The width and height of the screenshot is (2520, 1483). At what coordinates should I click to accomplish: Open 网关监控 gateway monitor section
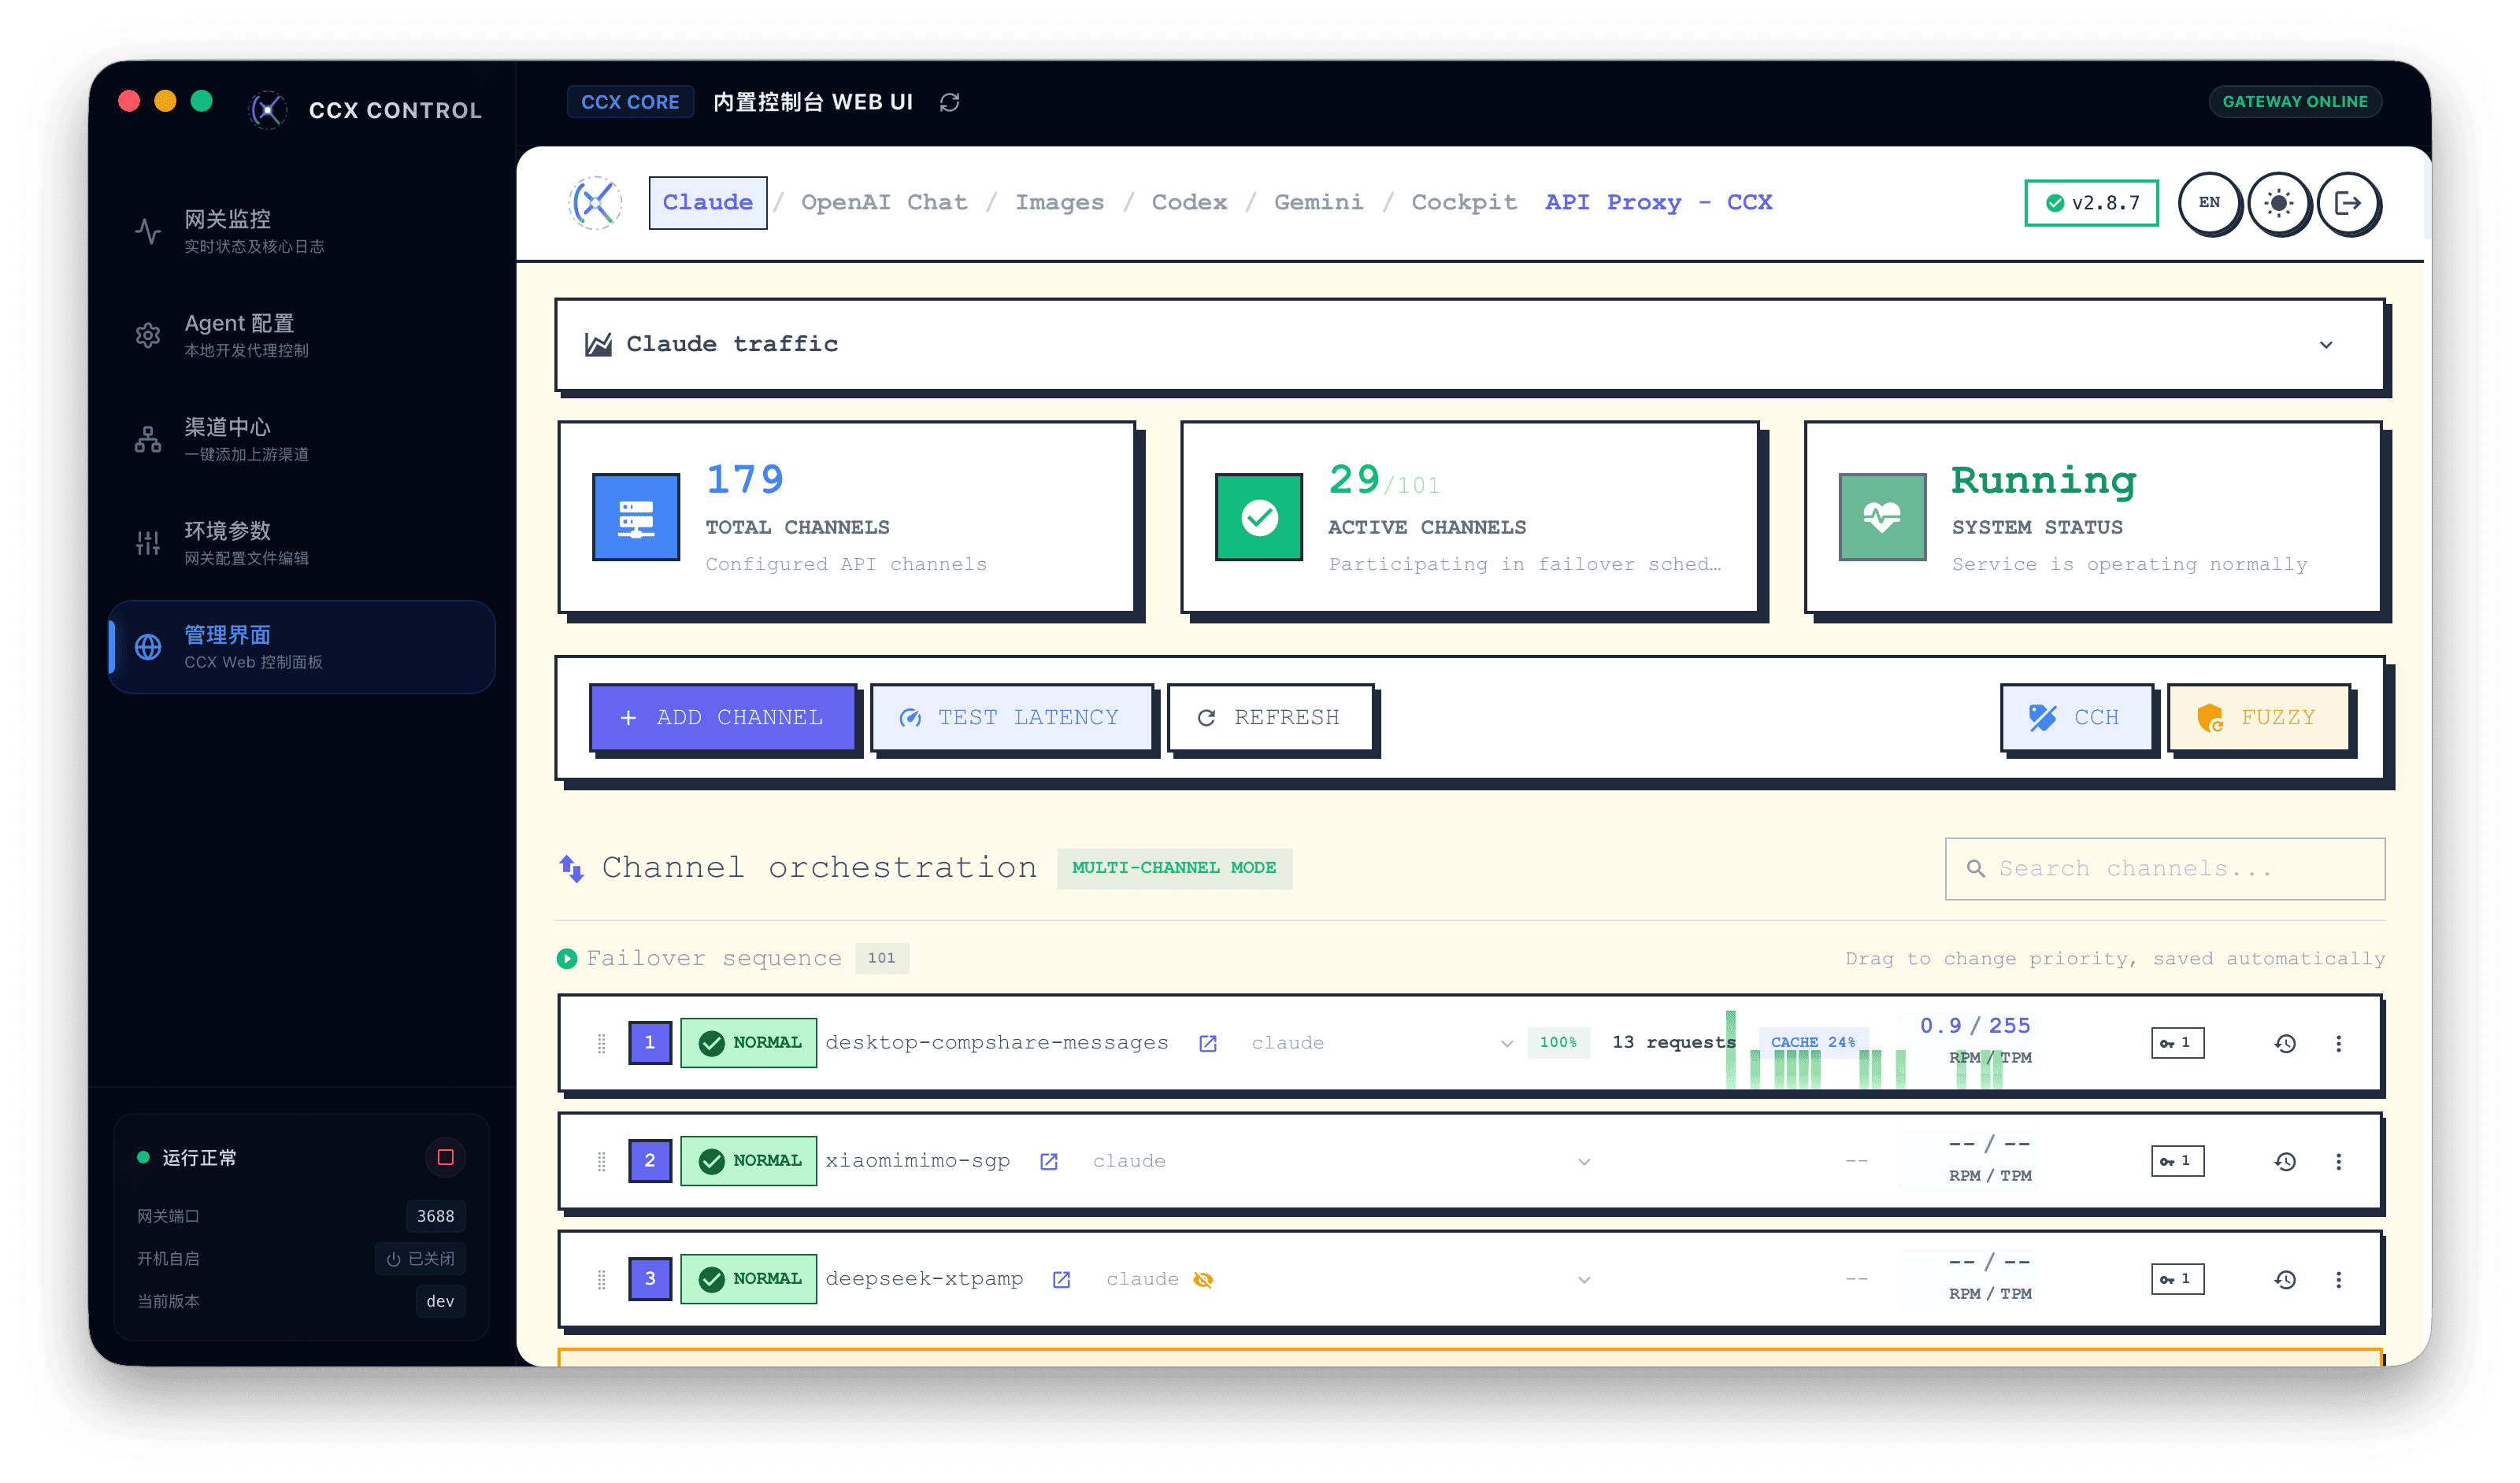pos(301,231)
